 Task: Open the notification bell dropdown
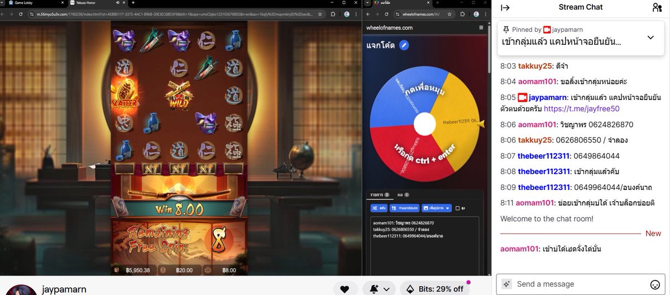[x=379, y=288]
